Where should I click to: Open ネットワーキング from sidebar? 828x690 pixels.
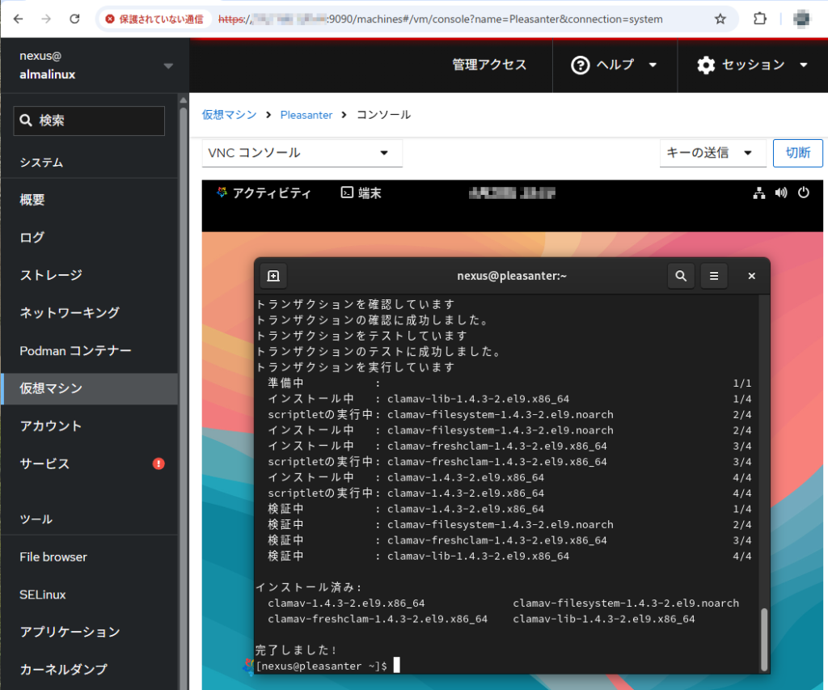tap(70, 312)
